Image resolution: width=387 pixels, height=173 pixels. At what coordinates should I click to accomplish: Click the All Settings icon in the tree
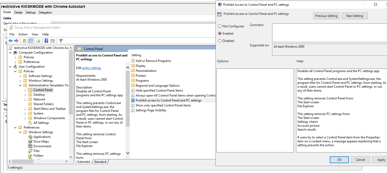(x=30, y=123)
